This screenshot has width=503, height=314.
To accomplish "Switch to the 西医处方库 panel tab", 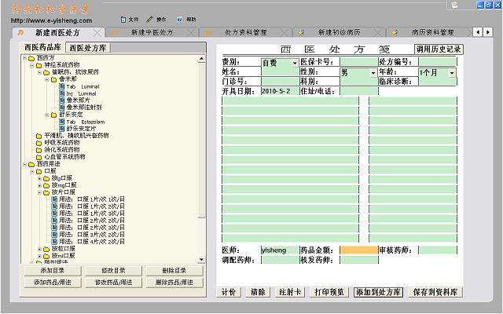I will [x=86, y=48].
